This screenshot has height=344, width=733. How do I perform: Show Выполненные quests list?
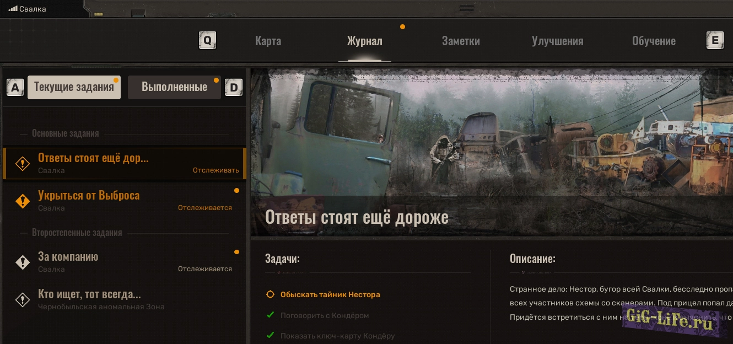[x=174, y=87]
